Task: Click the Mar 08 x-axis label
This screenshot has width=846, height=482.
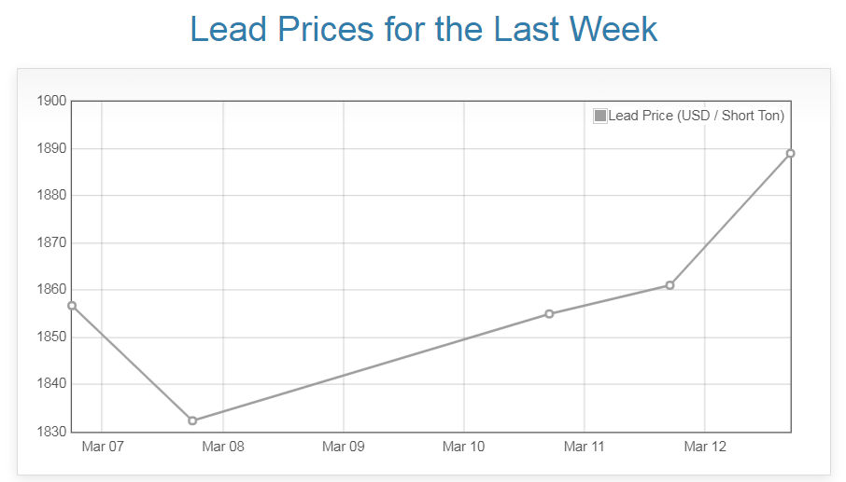Action: [223, 447]
